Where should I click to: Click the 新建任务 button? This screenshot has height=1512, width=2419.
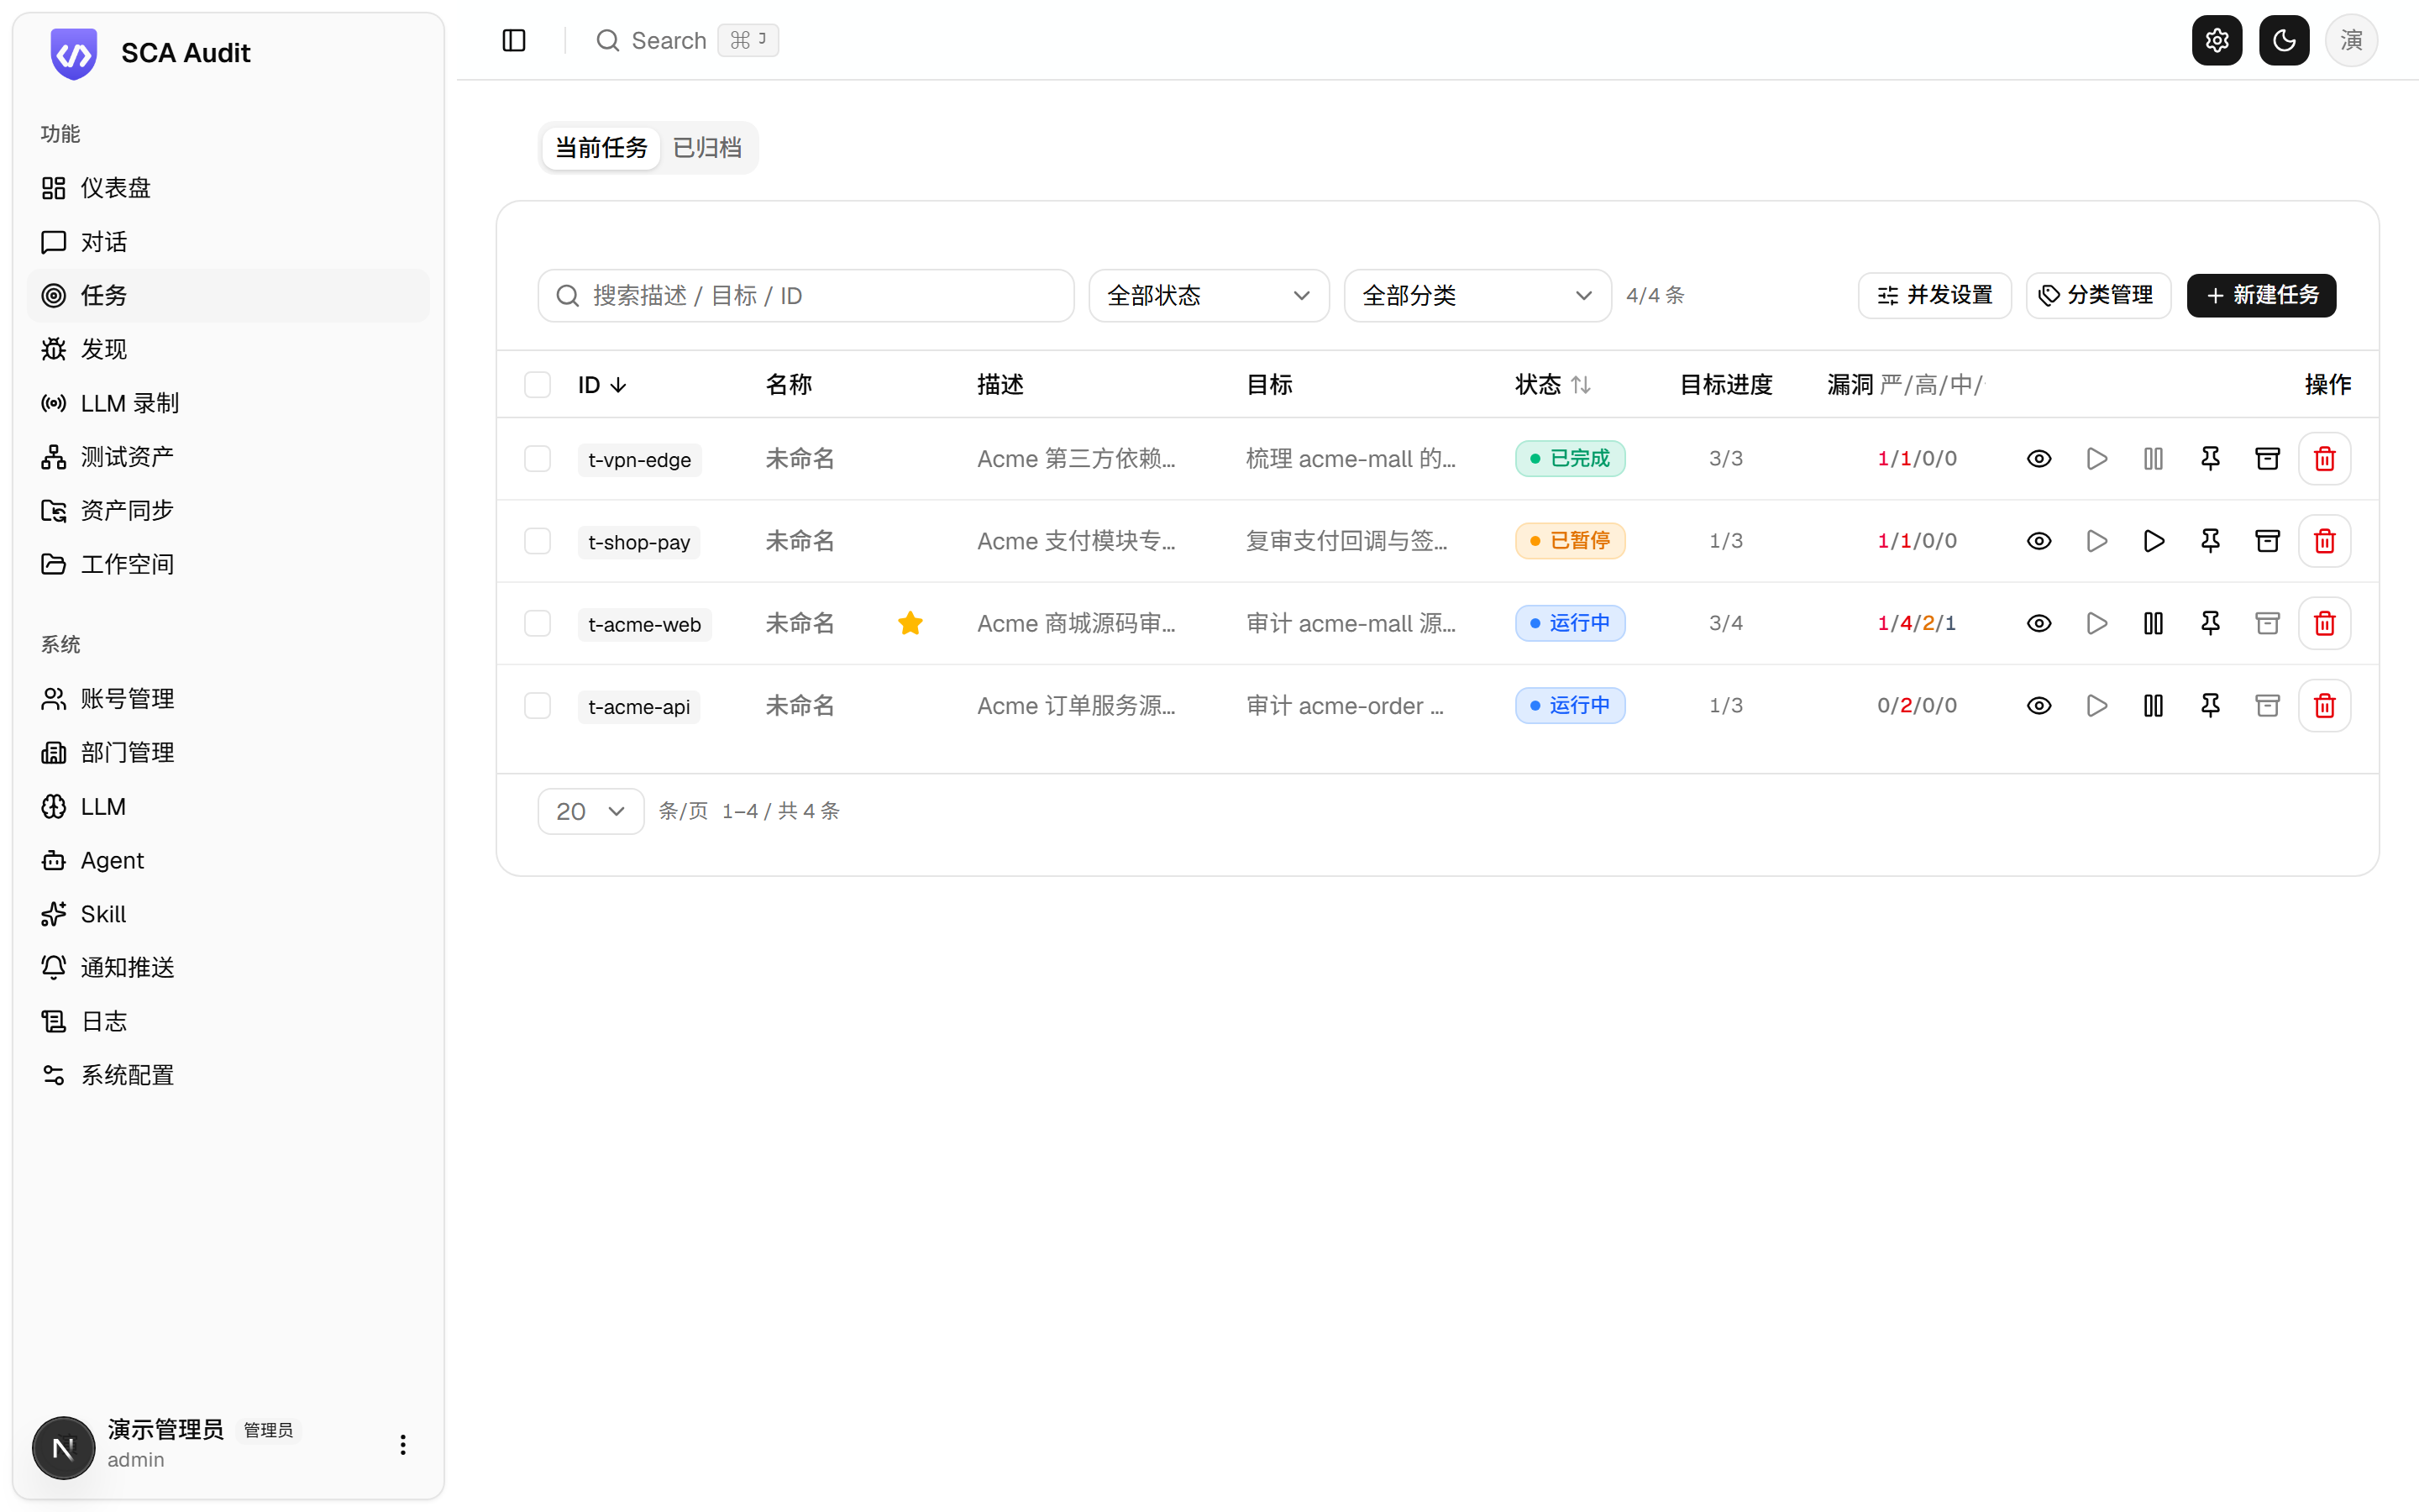[2260, 296]
